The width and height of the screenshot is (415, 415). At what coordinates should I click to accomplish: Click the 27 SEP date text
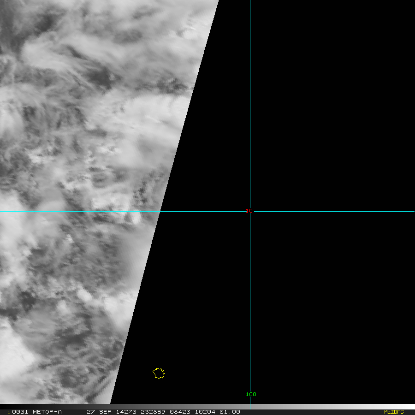99,412
